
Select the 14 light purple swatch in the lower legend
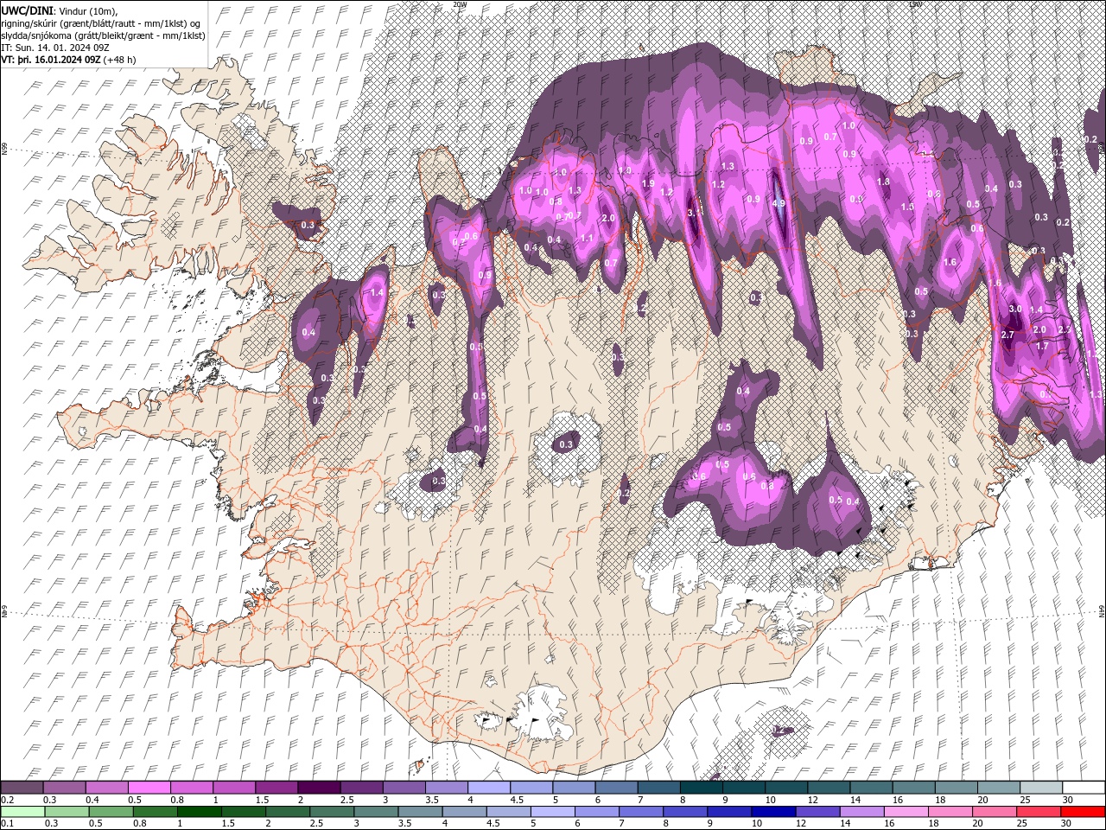click(861, 812)
